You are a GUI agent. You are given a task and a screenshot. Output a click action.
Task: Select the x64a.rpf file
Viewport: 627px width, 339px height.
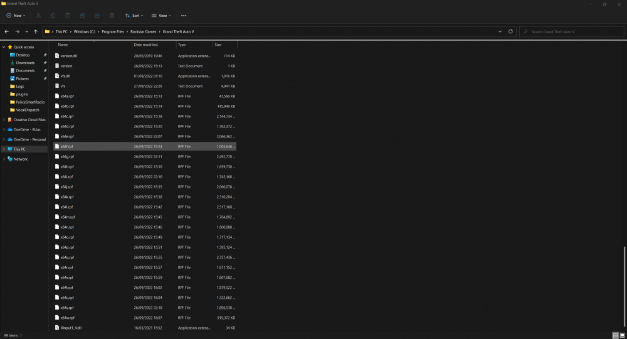coord(145,97)
